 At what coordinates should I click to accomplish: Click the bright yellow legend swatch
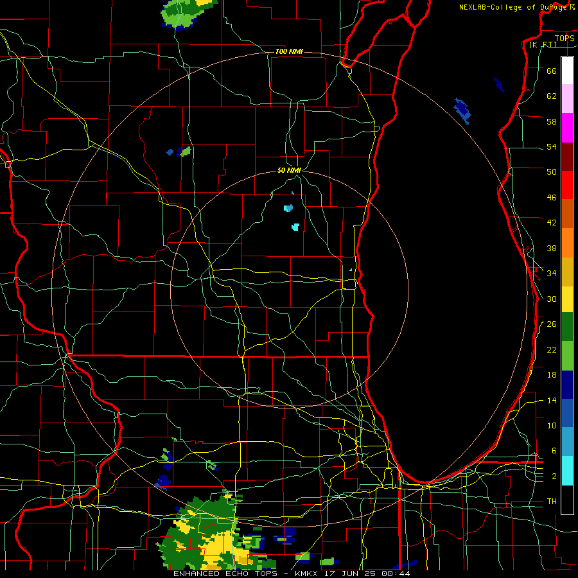pyautogui.click(x=567, y=299)
